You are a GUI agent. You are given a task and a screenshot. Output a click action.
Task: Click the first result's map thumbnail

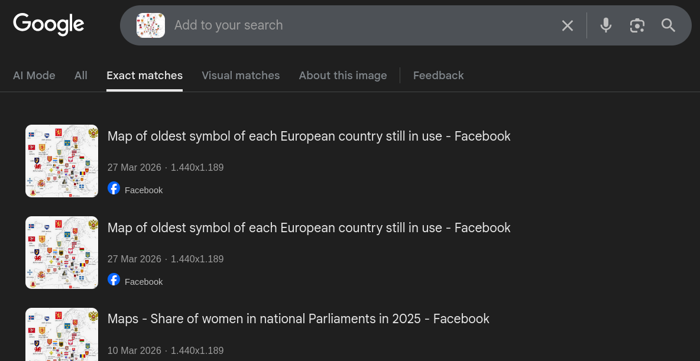click(61, 161)
